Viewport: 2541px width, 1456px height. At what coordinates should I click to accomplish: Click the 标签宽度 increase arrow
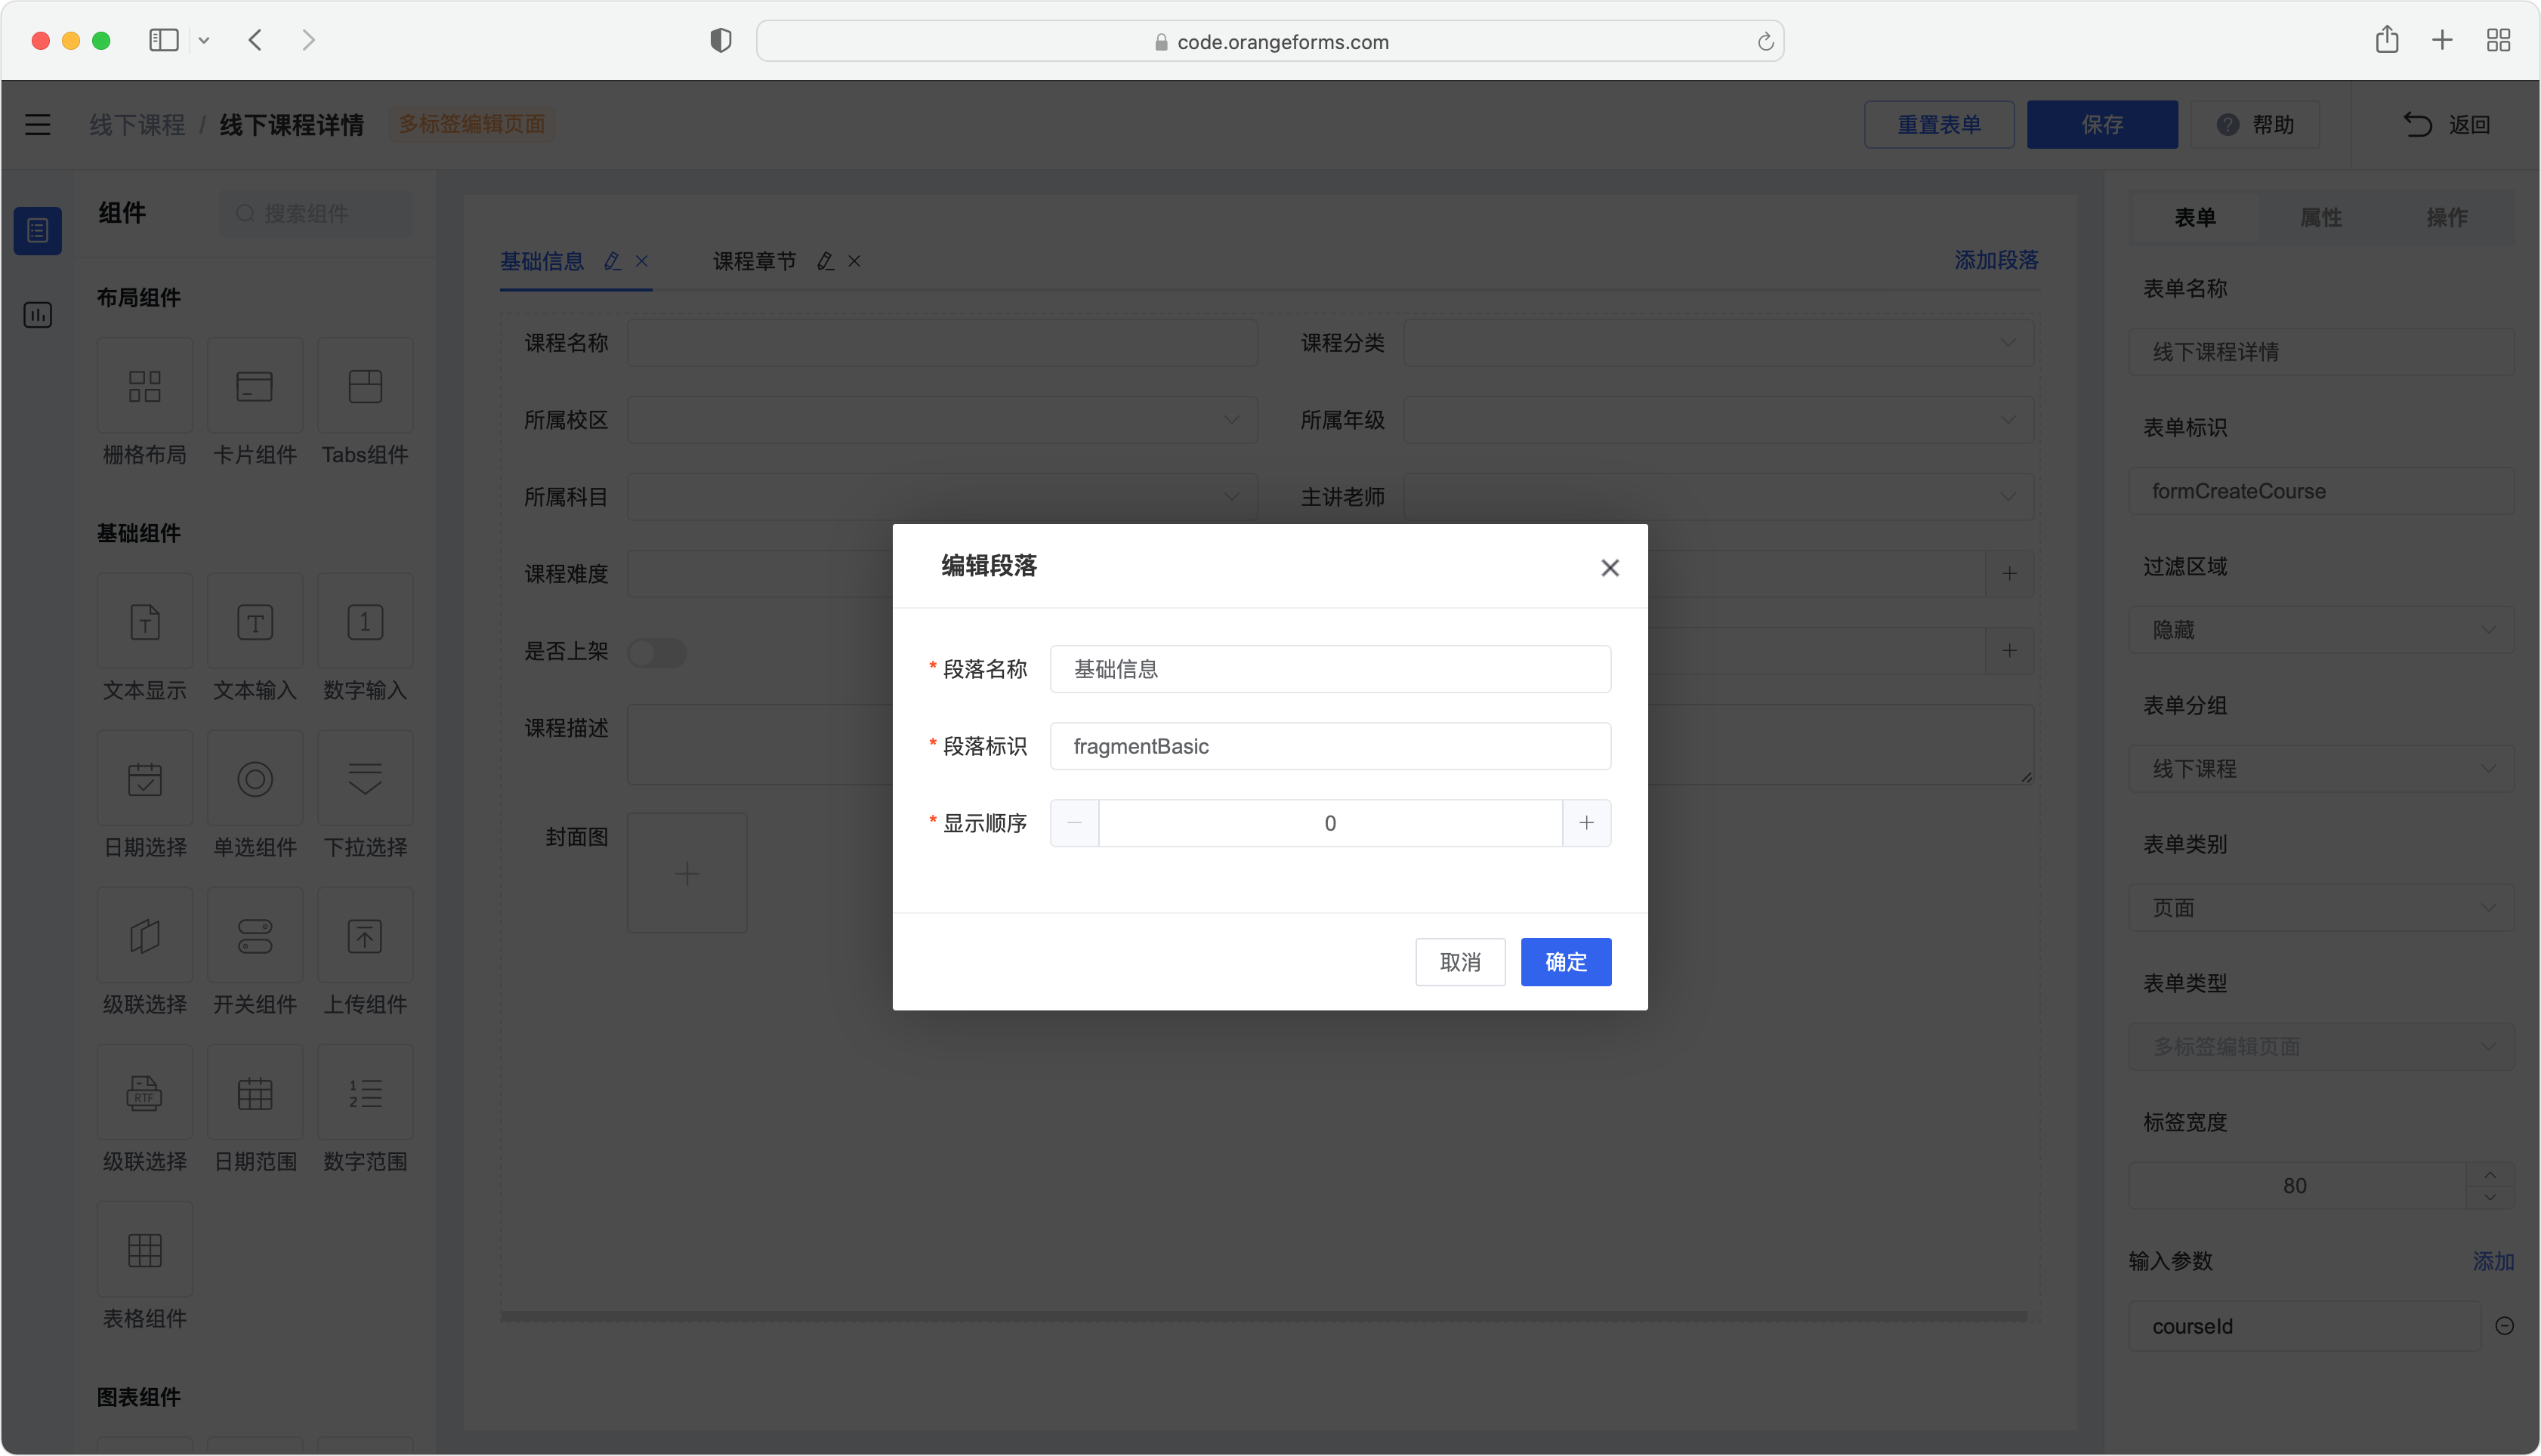[x=2489, y=1174]
